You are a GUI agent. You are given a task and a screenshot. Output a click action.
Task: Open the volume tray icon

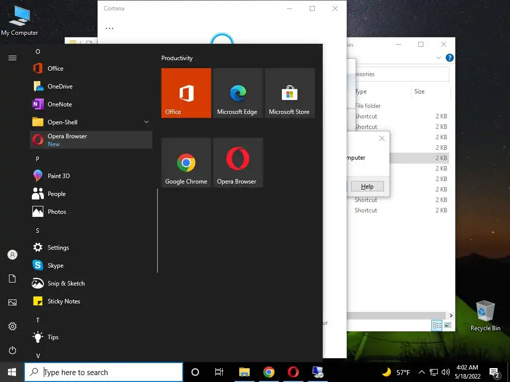pyautogui.click(x=446, y=372)
